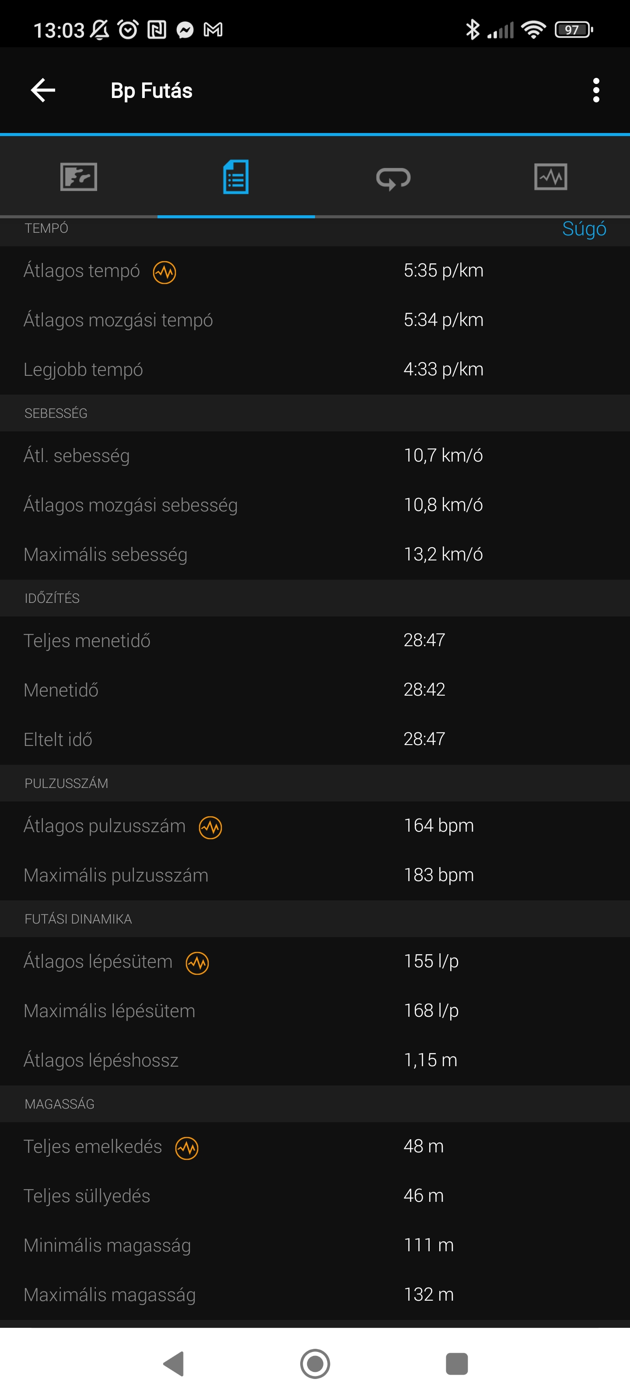Viewport: 630px width, 1400px height.
Task: Tap Android back navigation triangle
Action: 174,1364
